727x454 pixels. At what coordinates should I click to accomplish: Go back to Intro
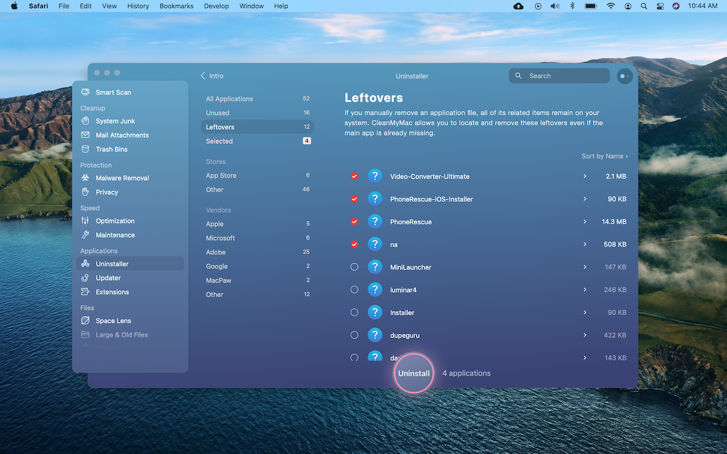click(212, 76)
